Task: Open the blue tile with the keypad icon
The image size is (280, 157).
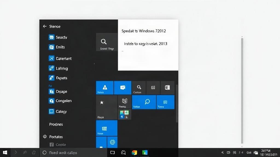Action: click(107, 128)
